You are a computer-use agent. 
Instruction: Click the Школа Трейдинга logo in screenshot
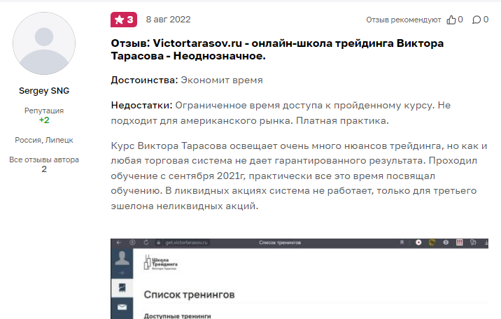(x=160, y=264)
